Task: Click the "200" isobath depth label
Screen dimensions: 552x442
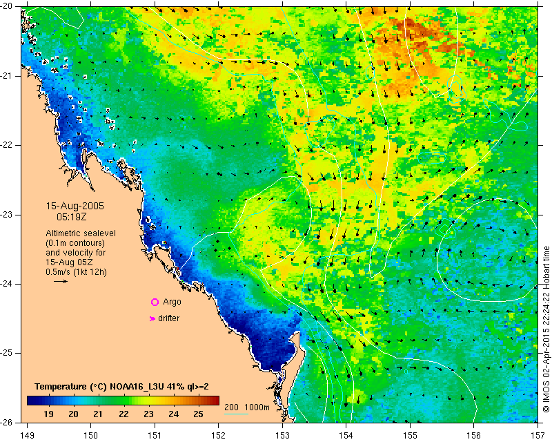Action: tap(231, 407)
